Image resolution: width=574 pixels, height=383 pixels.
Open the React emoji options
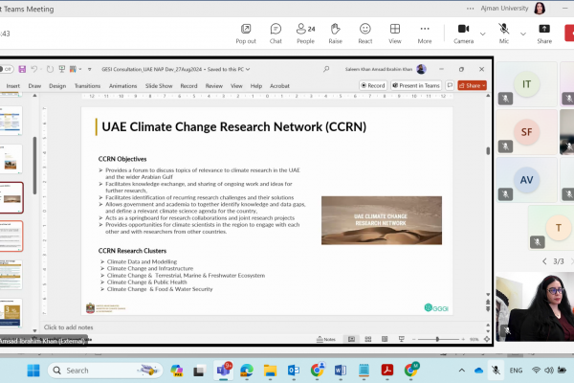coord(364,33)
